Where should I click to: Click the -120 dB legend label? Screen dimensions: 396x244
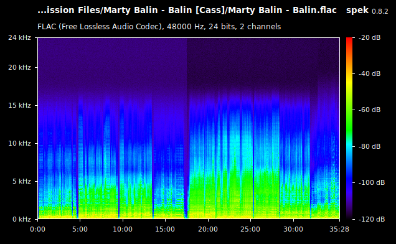click(x=372, y=219)
